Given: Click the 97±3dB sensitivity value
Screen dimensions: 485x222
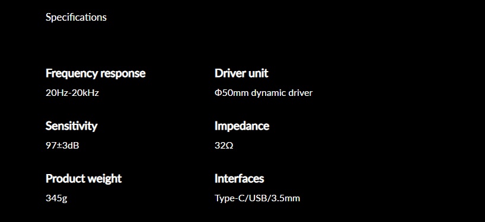Looking at the screenshot, I should 62,146.
